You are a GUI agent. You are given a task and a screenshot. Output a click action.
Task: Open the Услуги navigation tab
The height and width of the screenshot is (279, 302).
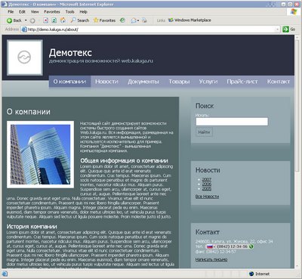[208, 82]
